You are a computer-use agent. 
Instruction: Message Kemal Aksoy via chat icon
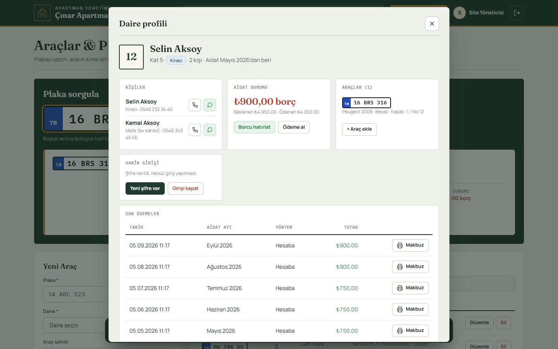(x=210, y=130)
